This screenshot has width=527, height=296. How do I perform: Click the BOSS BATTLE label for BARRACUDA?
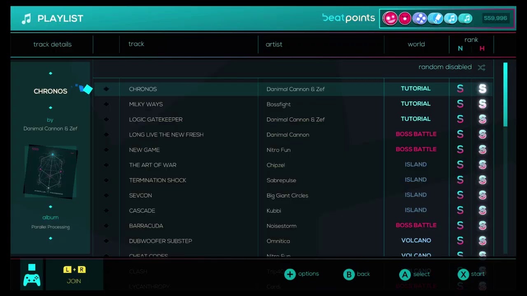(416, 225)
